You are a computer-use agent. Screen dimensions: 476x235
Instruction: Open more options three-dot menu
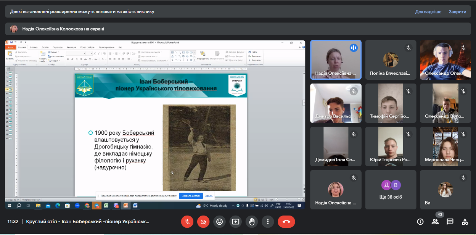tap(268, 221)
